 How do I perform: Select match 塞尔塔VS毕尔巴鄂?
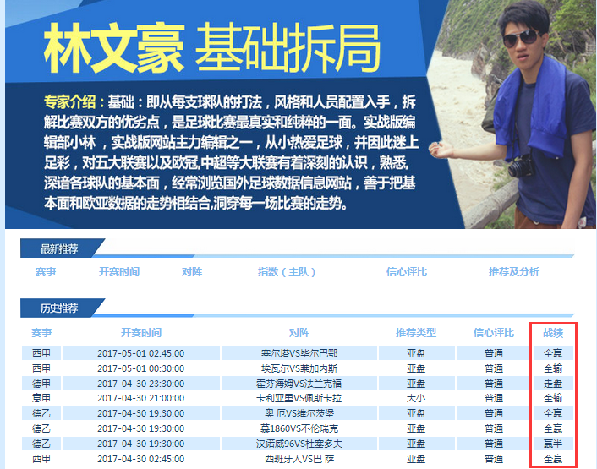(299, 353)
